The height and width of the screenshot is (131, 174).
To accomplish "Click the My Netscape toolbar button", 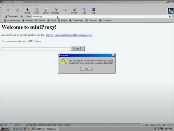I will (55, 11).
